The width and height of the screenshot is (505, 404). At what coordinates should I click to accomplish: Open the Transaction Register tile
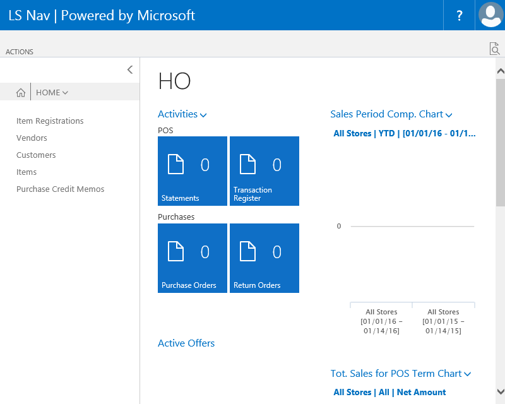click(x=264, y=171)
